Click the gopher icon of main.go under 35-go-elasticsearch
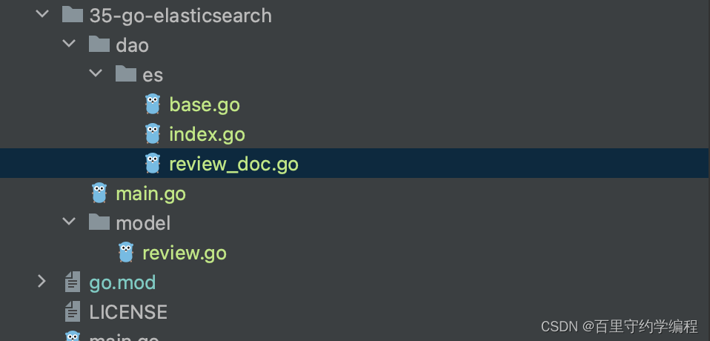This screenshot has width=710, height=341. point(99,193)
